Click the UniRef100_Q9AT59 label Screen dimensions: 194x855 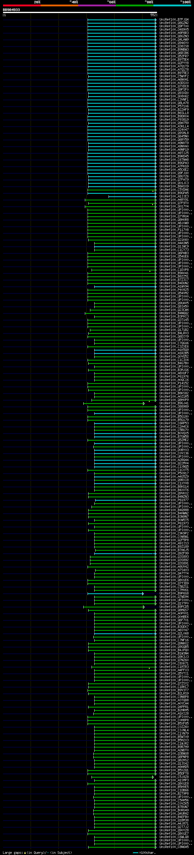tap(174, 123)
